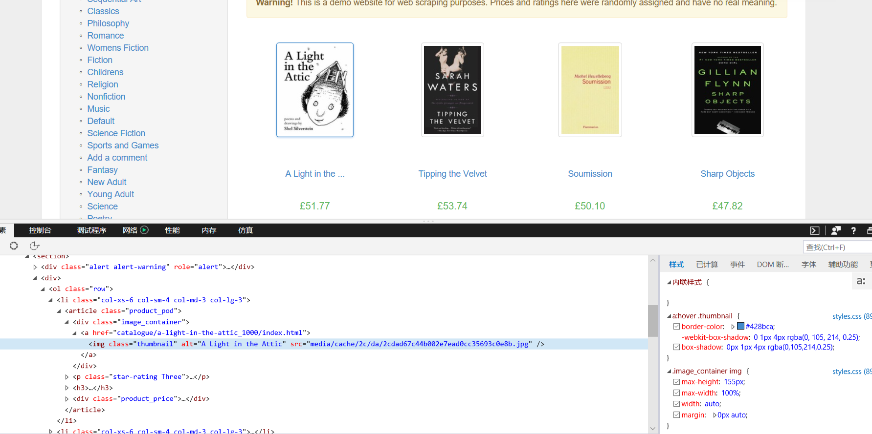Expand the alert-warning div node

click(x=35, y=267)
